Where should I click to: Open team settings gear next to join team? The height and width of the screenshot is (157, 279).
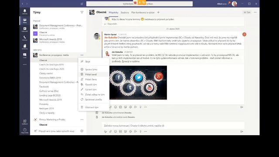(82, 131)
